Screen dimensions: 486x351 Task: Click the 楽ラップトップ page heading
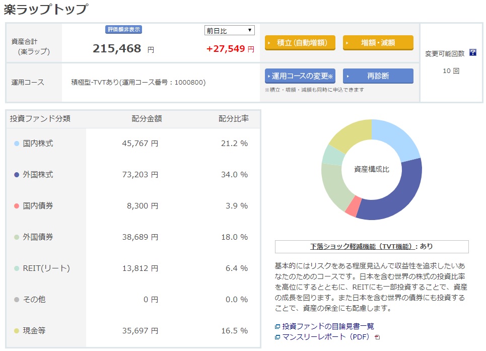coord(46,9)
